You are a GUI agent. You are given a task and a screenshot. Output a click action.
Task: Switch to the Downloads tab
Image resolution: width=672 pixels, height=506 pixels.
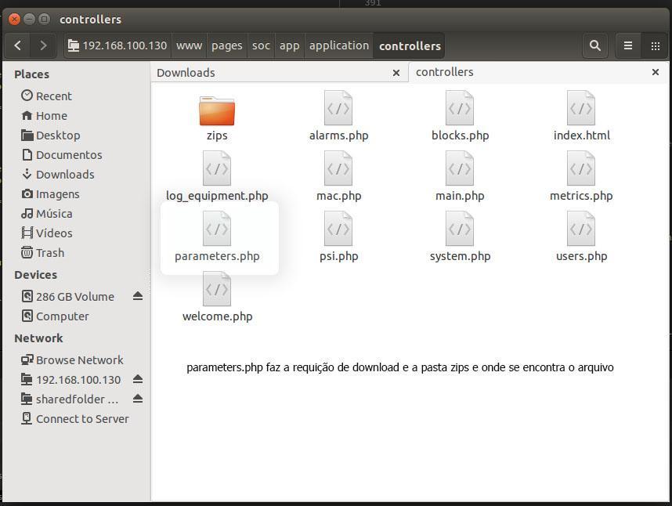click(x=279, y=72)
